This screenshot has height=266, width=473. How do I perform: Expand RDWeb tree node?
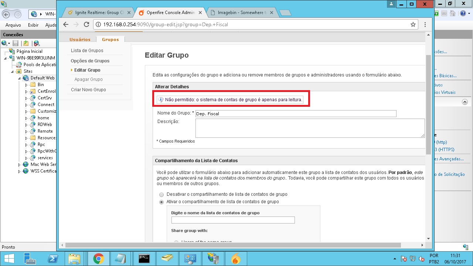coord(26,125)
